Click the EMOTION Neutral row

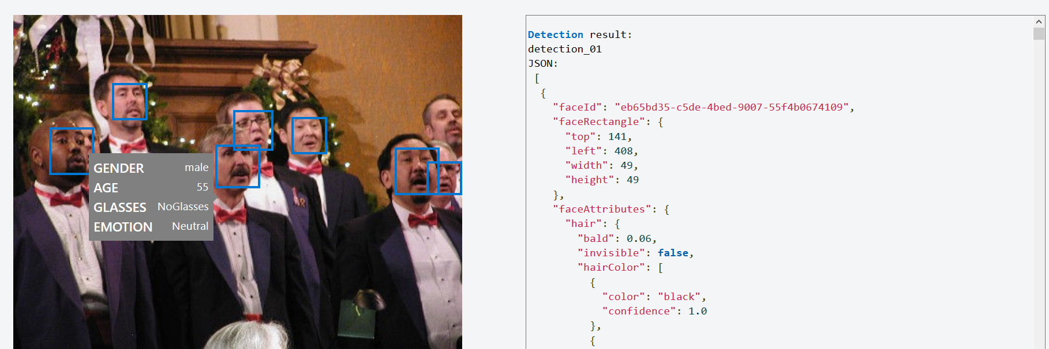tap(151, 226)
